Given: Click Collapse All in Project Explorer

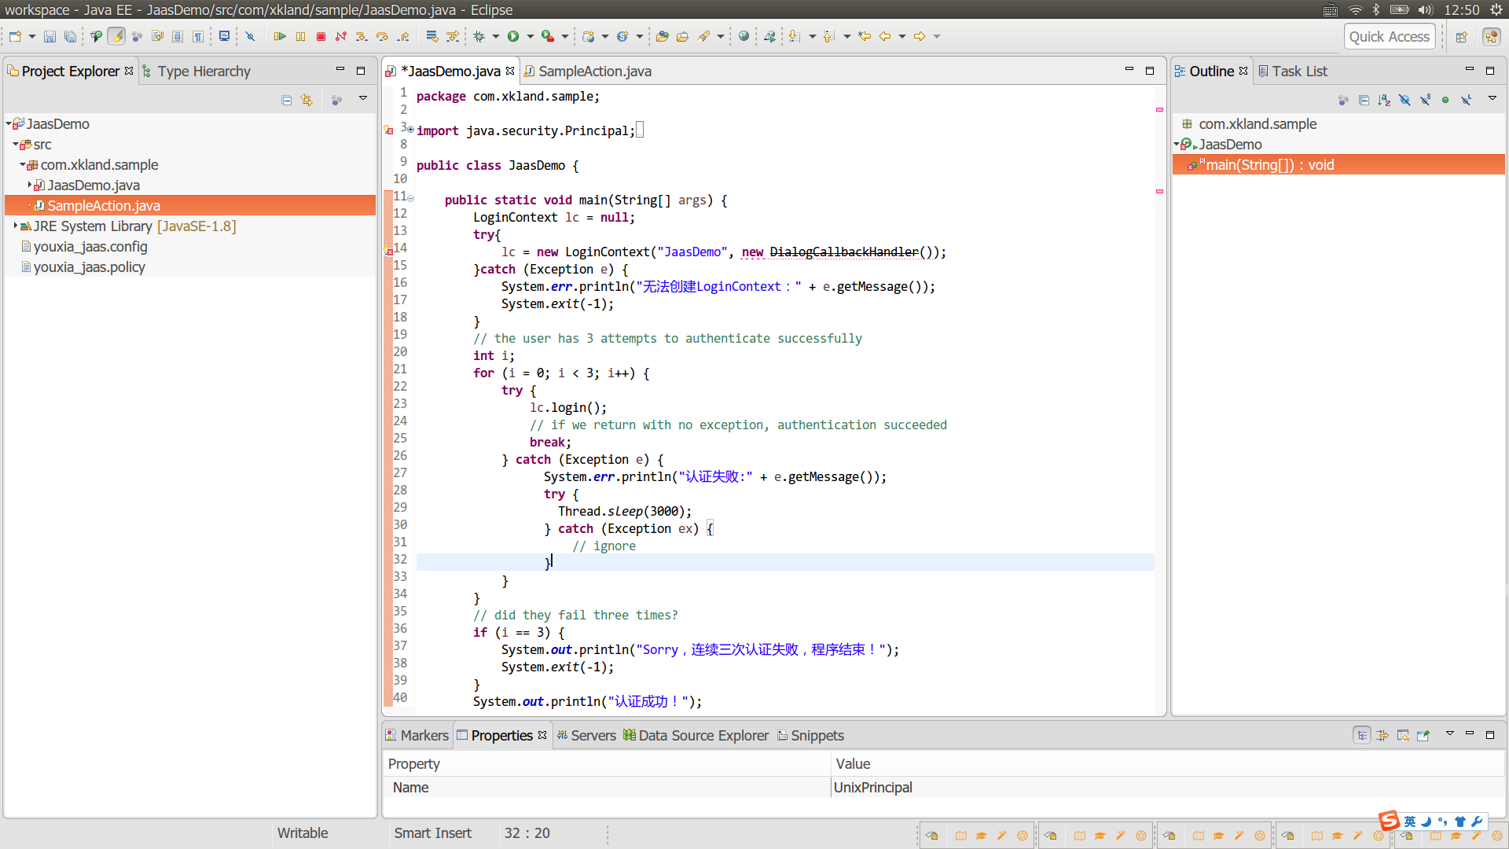Looking at the screenshot, I should pos(286,100).
